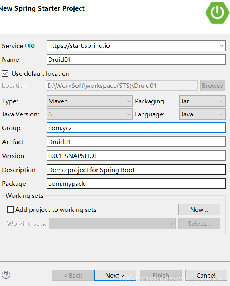Open the Language Java dropdown
Image resolution: width=230 pixels, height=286 pixels.
(202, 114)
